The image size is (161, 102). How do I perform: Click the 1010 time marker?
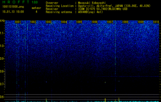156,22
